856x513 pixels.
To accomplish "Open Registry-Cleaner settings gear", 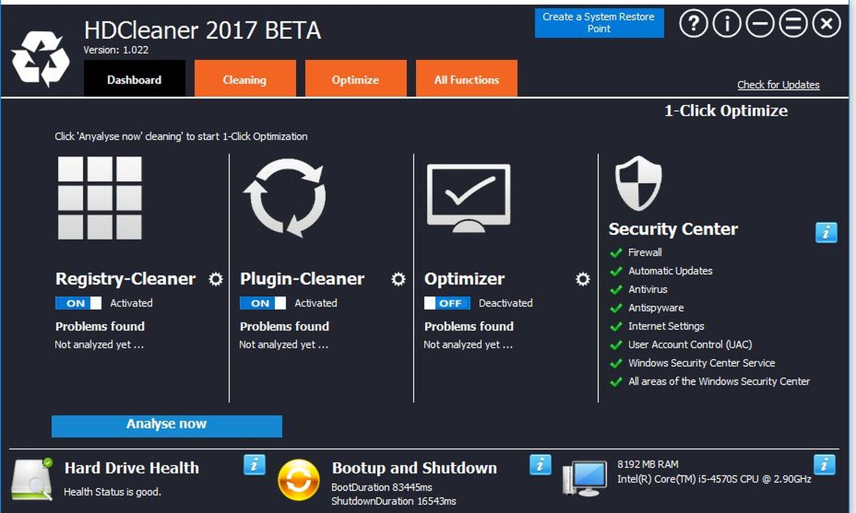I will click(216, 279).
